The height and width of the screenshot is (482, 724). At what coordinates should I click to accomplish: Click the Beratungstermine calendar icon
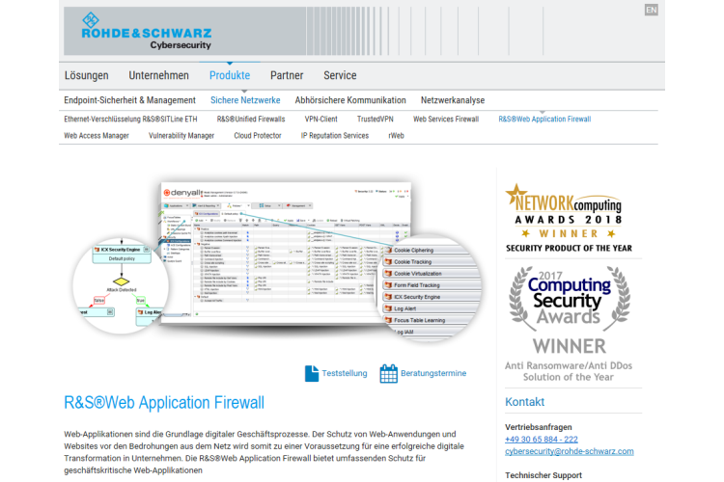tap(388, 373)
